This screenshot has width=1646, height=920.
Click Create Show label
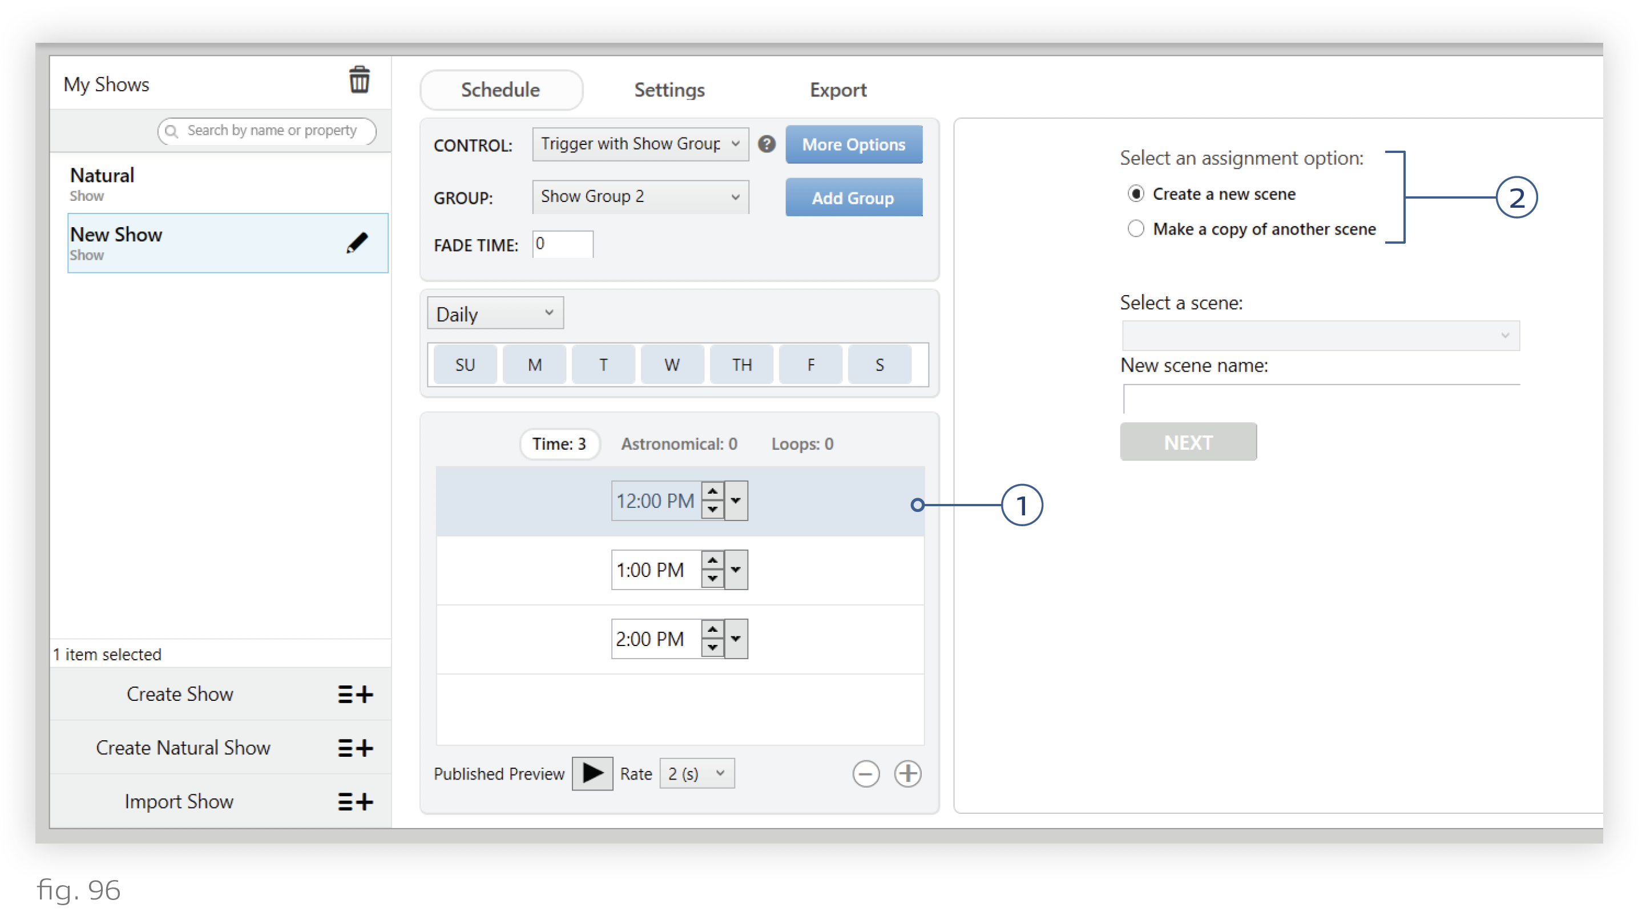[x=180, y=694]
